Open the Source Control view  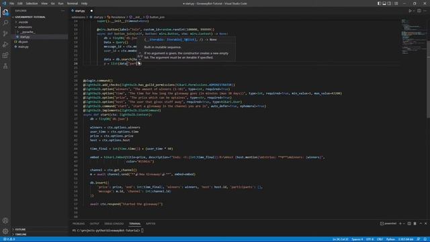point(5,34)
